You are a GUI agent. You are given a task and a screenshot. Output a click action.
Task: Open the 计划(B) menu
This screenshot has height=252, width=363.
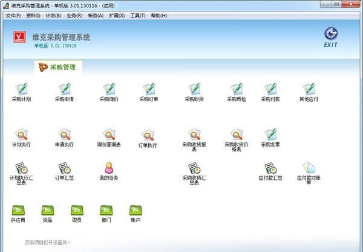tap(53, 16)
